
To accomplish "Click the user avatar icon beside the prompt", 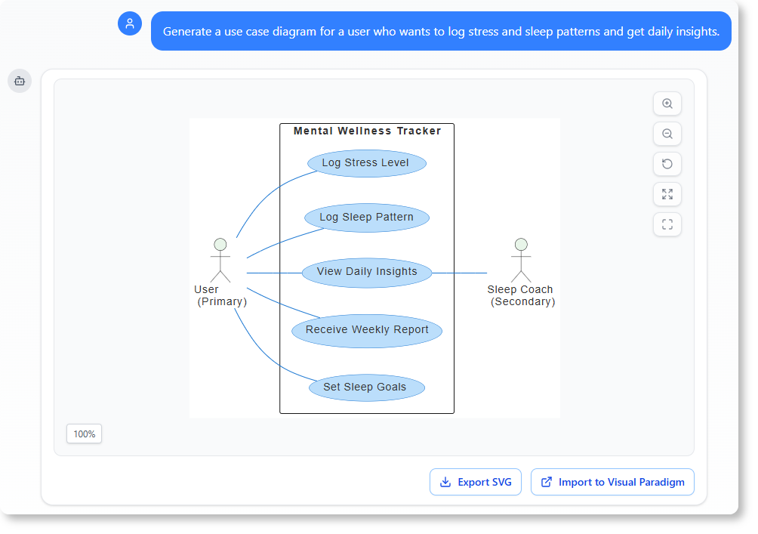I will 130,23.
